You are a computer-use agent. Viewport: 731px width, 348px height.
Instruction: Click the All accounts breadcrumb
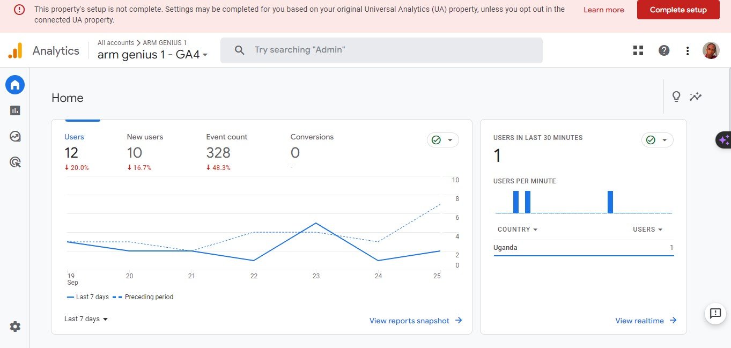click(115, 42)
